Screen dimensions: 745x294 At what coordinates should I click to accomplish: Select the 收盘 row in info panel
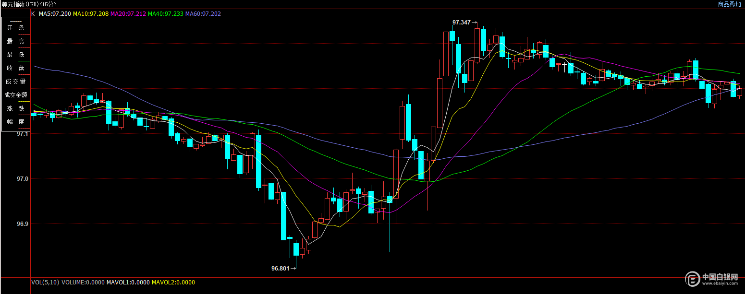point(16,68)
